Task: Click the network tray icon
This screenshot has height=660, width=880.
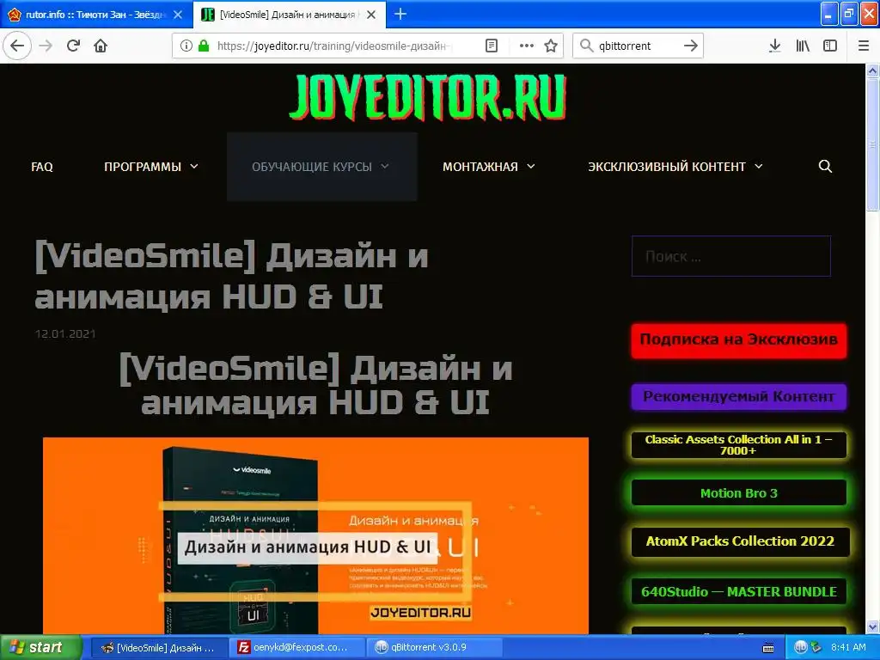Action: (x=816, y=647)
